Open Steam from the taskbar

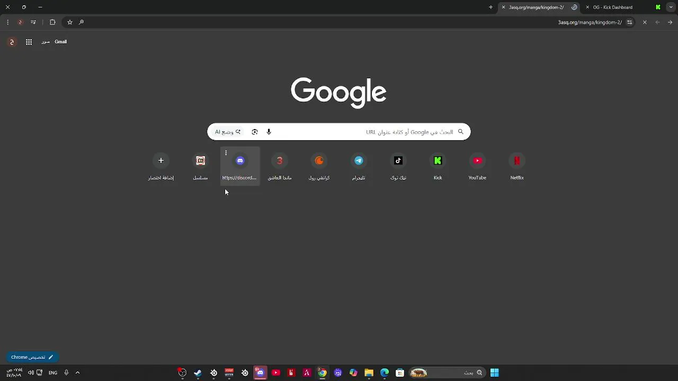(198, 373)
